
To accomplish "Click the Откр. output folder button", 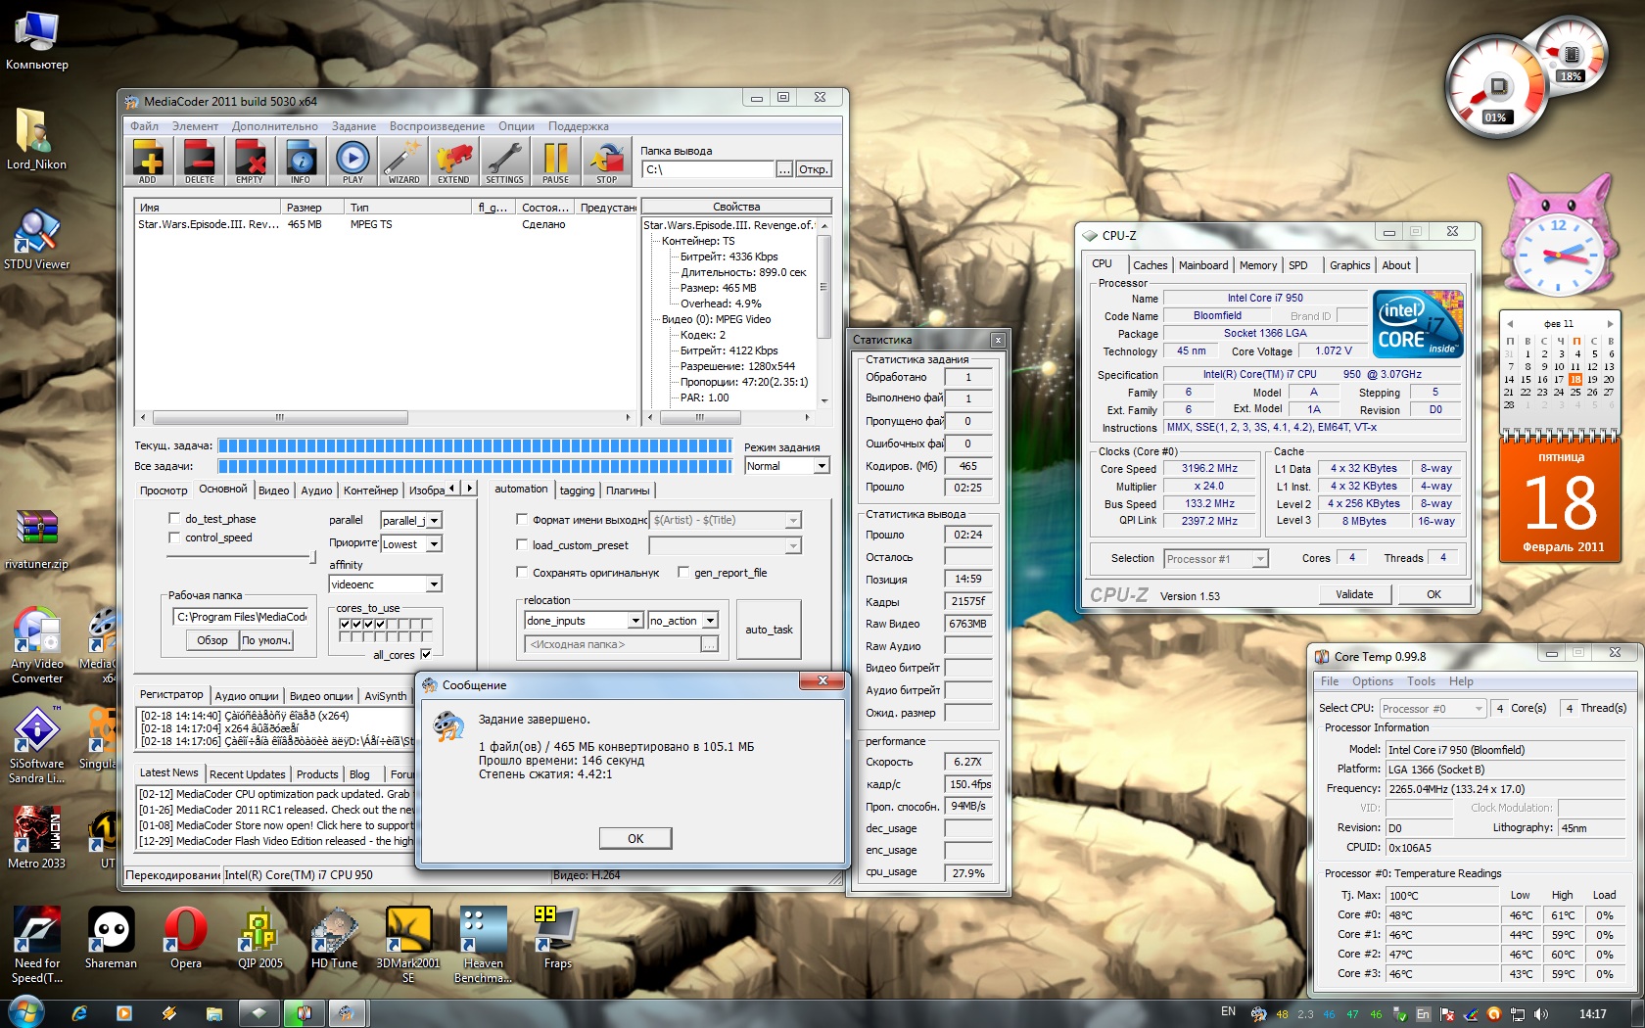I will click(814, 169).
